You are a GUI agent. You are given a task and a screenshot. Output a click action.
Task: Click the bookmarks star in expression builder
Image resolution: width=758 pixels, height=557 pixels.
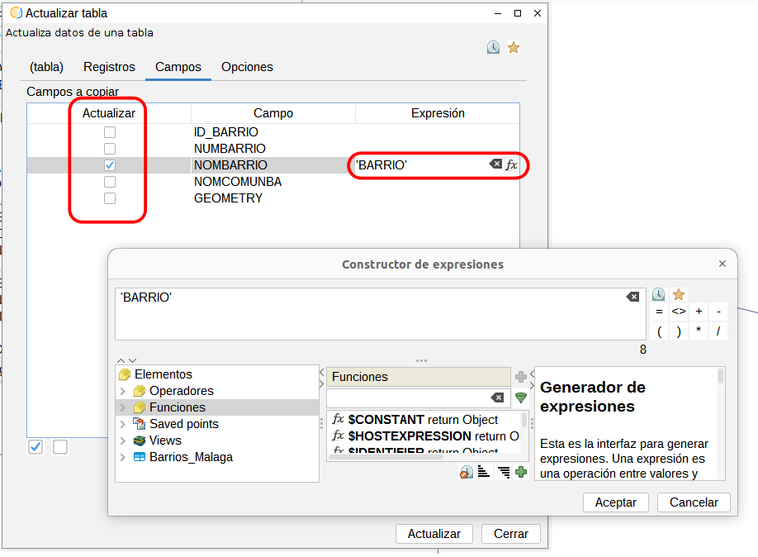point(679,294)
